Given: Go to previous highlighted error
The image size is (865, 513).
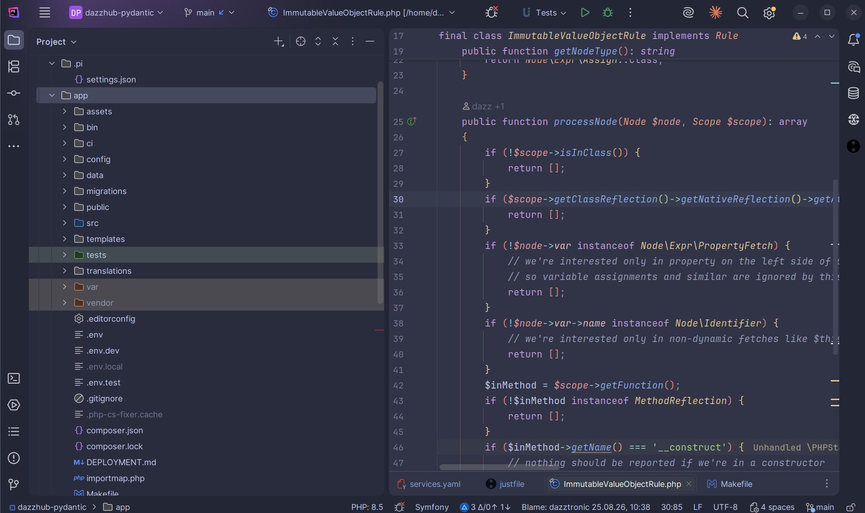Looking at the screenshot, I should 818,36.
